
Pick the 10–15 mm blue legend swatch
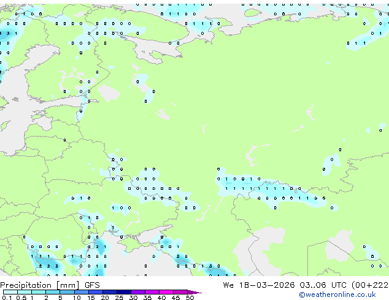81,292
